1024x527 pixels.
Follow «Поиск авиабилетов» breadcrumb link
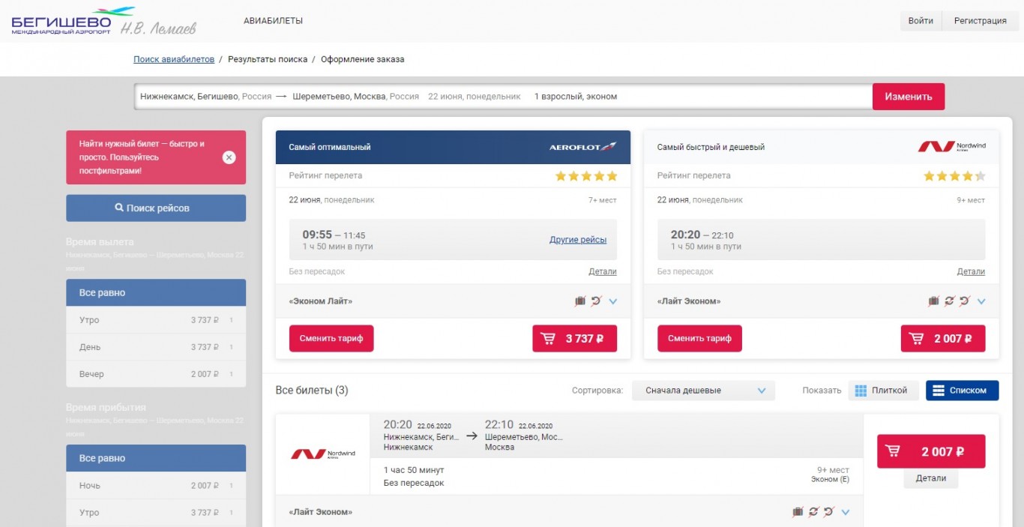(174, 59)
